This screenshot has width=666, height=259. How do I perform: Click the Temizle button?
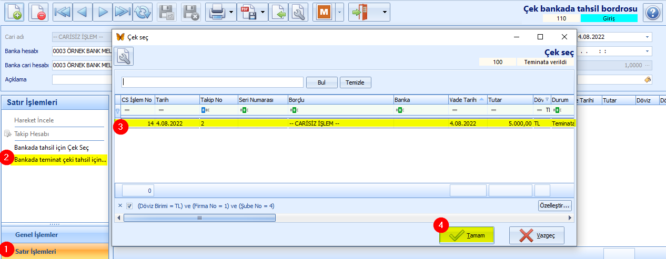tap(356, 82)
